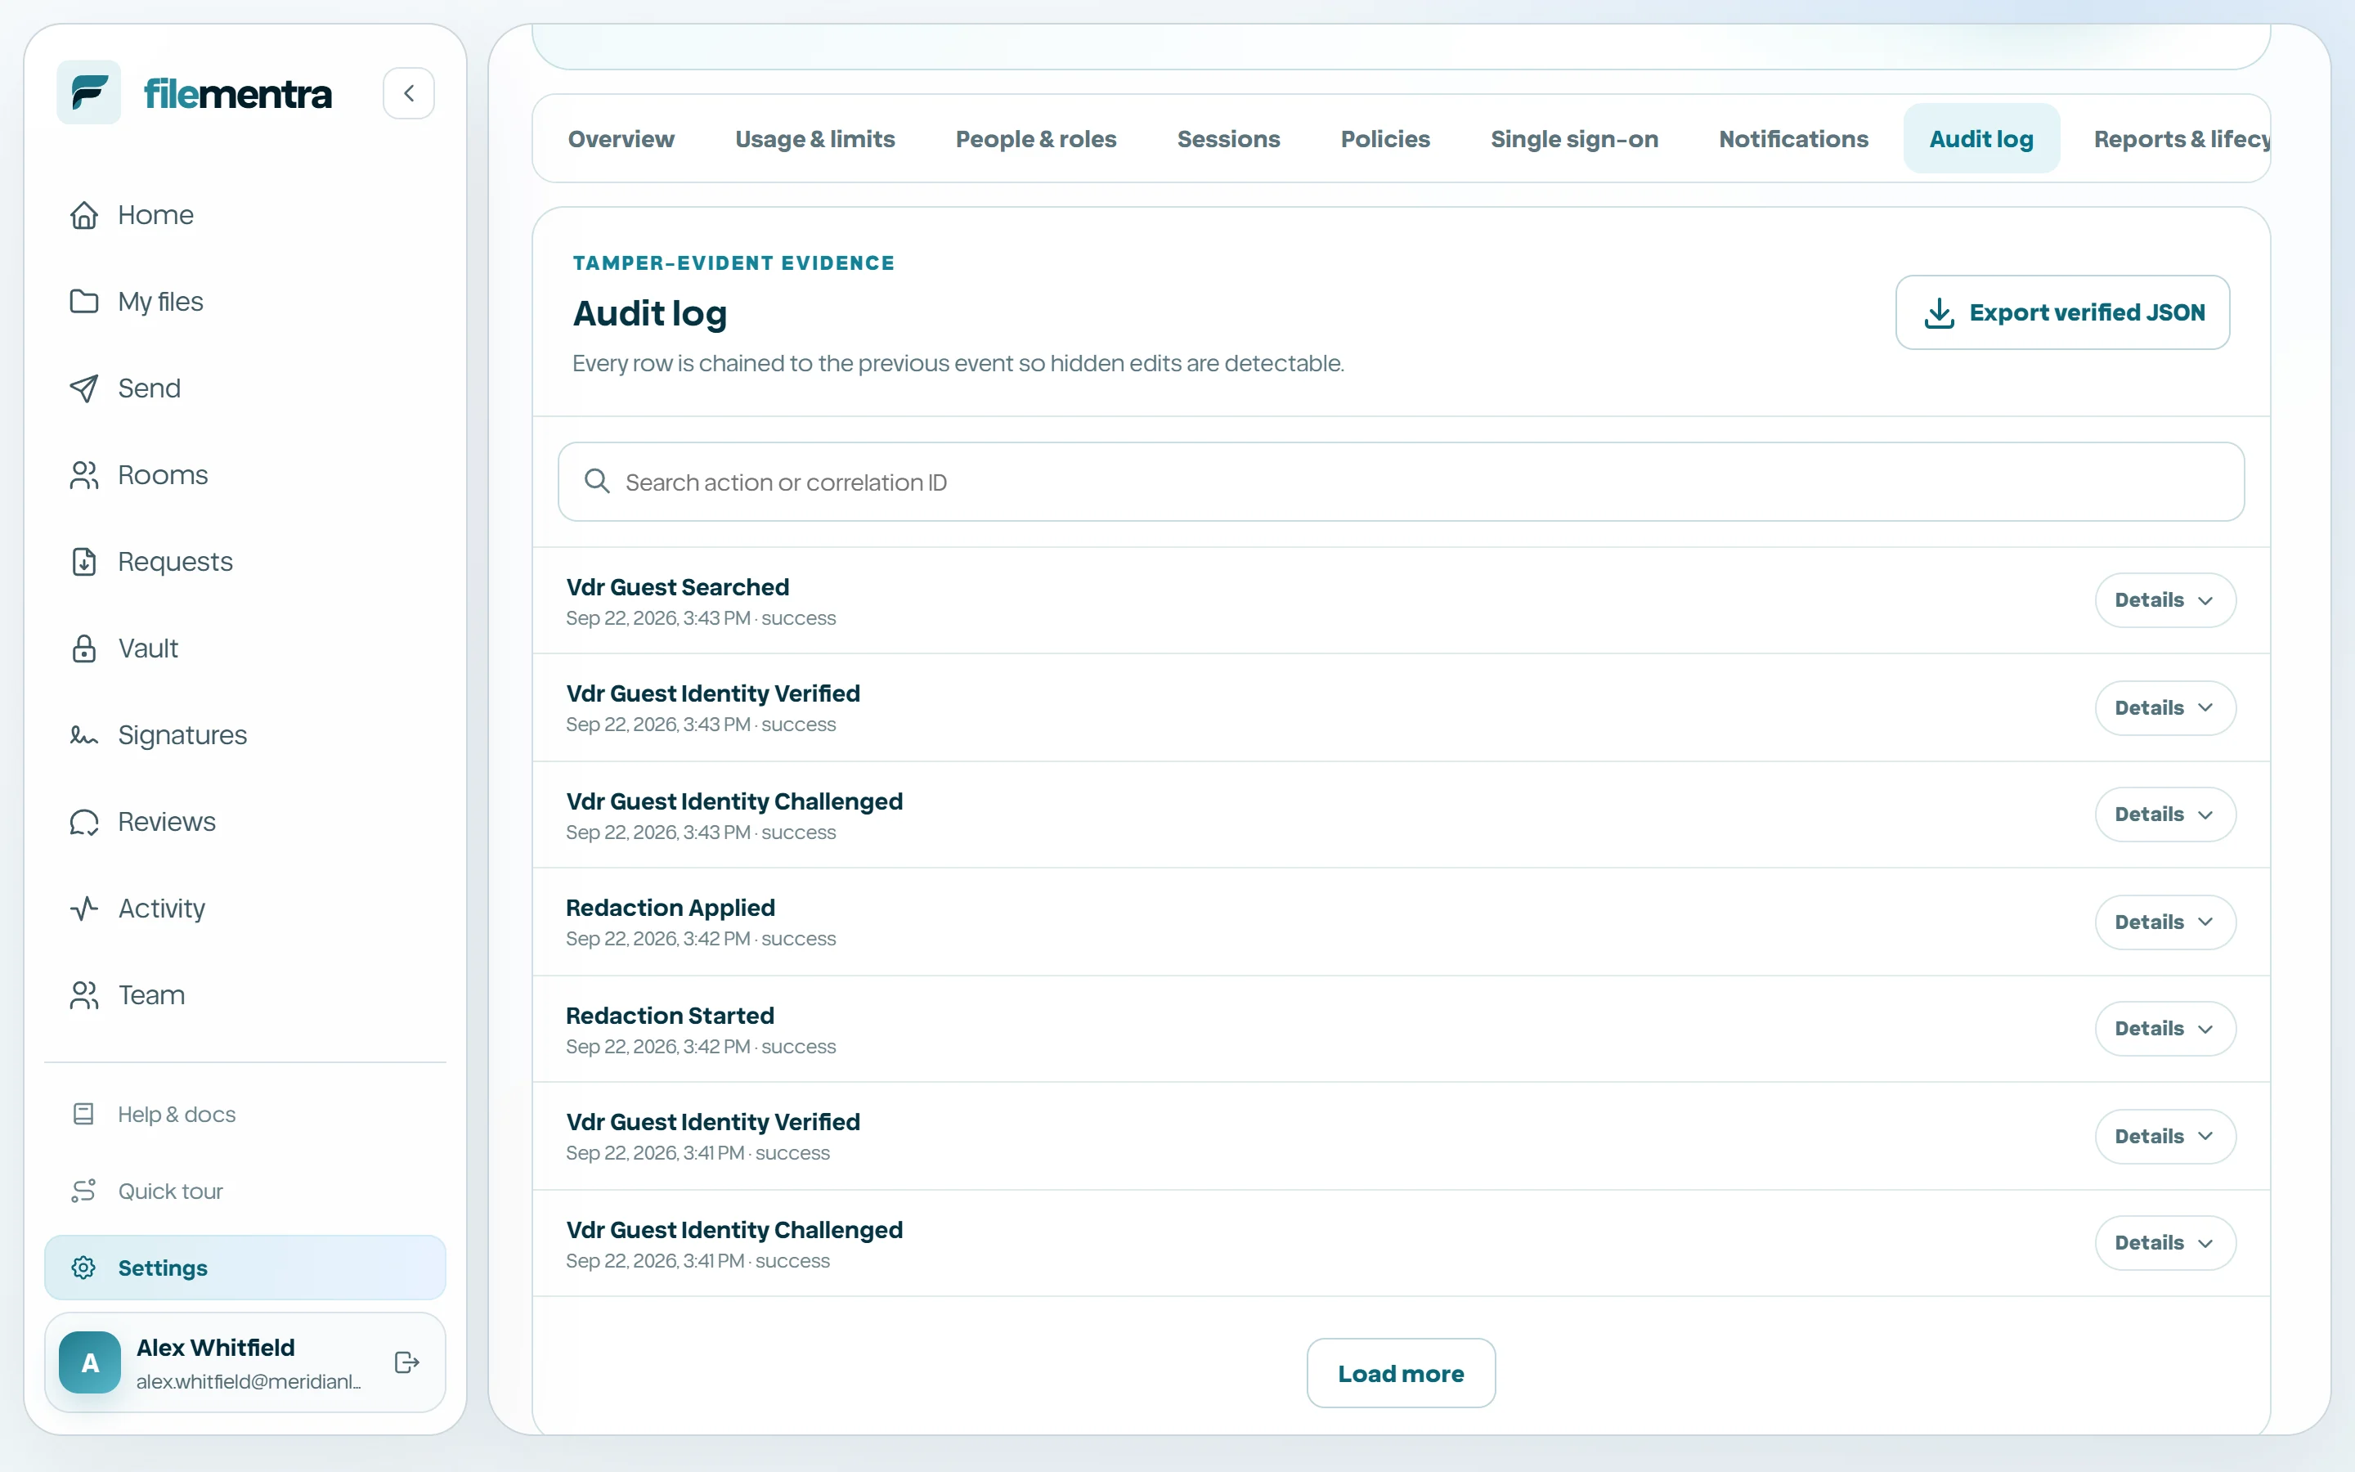2355x1472 pixels.
Task: Open the Policies tab
Action: click(x=1384, y=139)
